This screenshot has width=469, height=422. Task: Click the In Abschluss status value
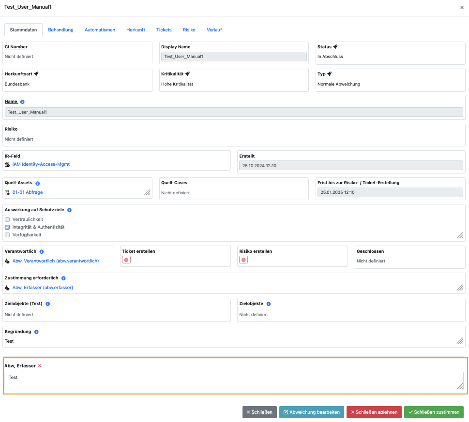tap(330, 57)
